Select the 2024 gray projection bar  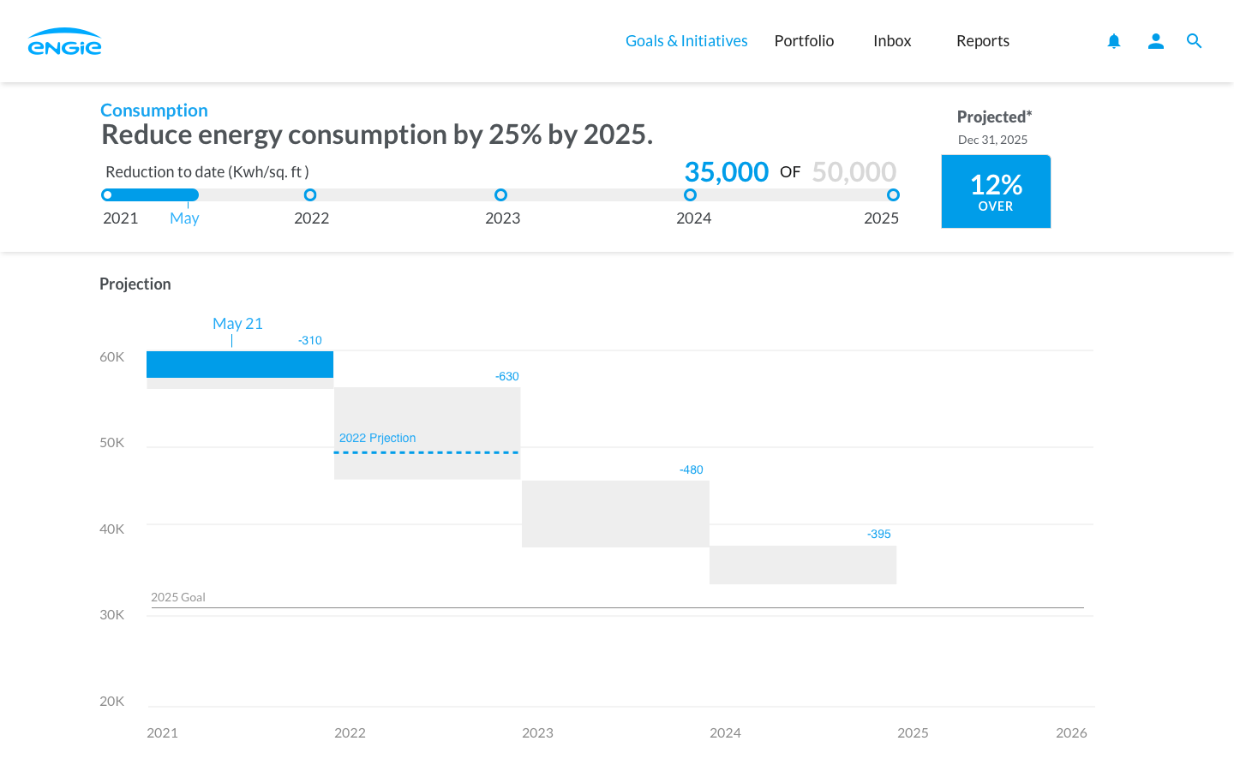point(803,565)
